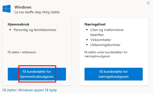Screen dimensions: 153x93
Task: Click the Windows title text
Action: point(23,7)
